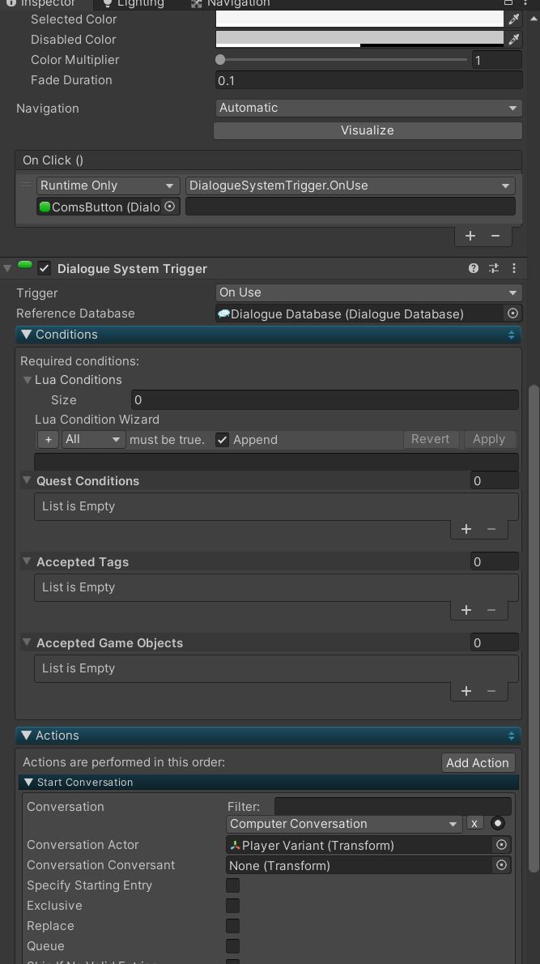Viewport: 540px width, 964px height.
Task: Open Conversation Conversant object picker
Action: [x=501, y=865]
